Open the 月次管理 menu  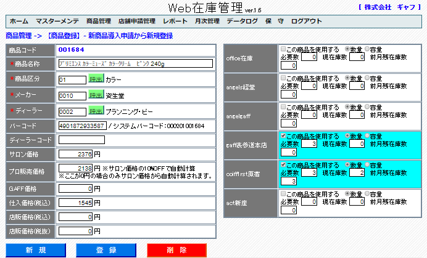coord(207,21)
